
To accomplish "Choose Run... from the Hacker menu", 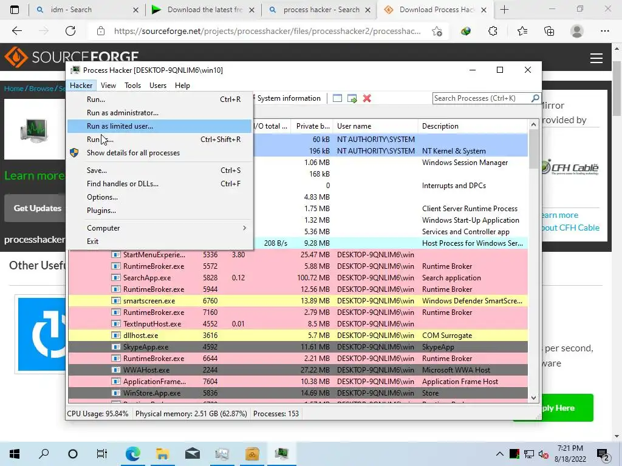I will tap(160, 100).
